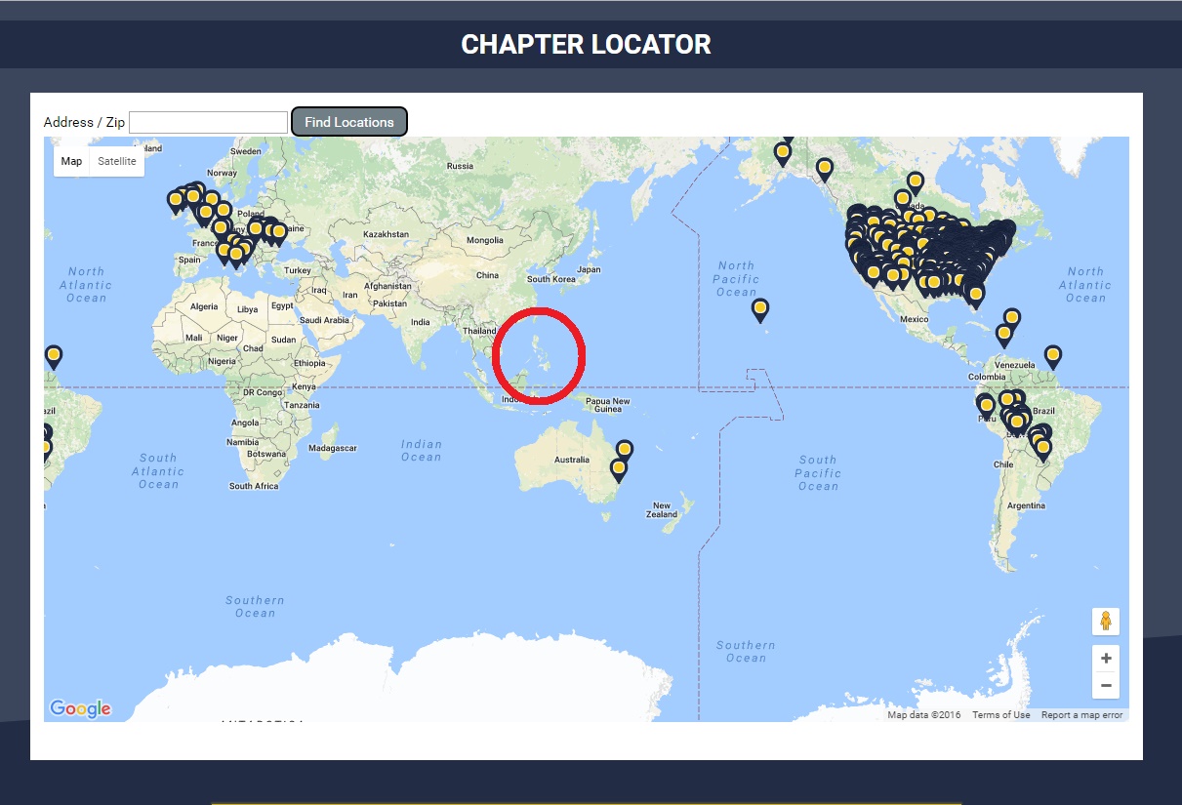Select the Map view type
The height and width of the screenshot is (805, 1182).
click(71, 161)
